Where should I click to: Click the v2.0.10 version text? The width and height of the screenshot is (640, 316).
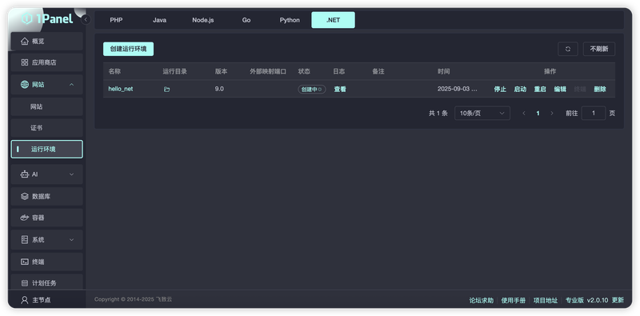click(598, 300)
